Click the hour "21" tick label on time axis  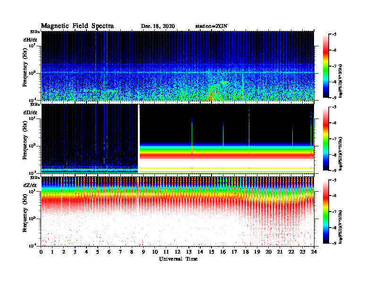pyautogui.click(x=280, y=252)
